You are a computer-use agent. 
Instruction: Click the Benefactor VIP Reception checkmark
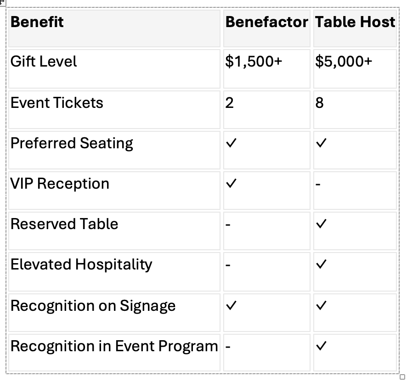click(231, 183)
